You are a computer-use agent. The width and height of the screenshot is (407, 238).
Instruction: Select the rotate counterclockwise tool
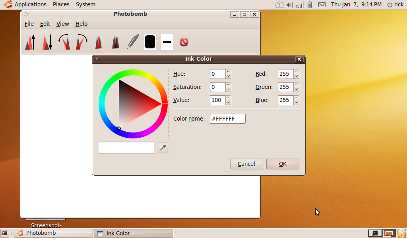pyautogui.click(x=64, y=42)
